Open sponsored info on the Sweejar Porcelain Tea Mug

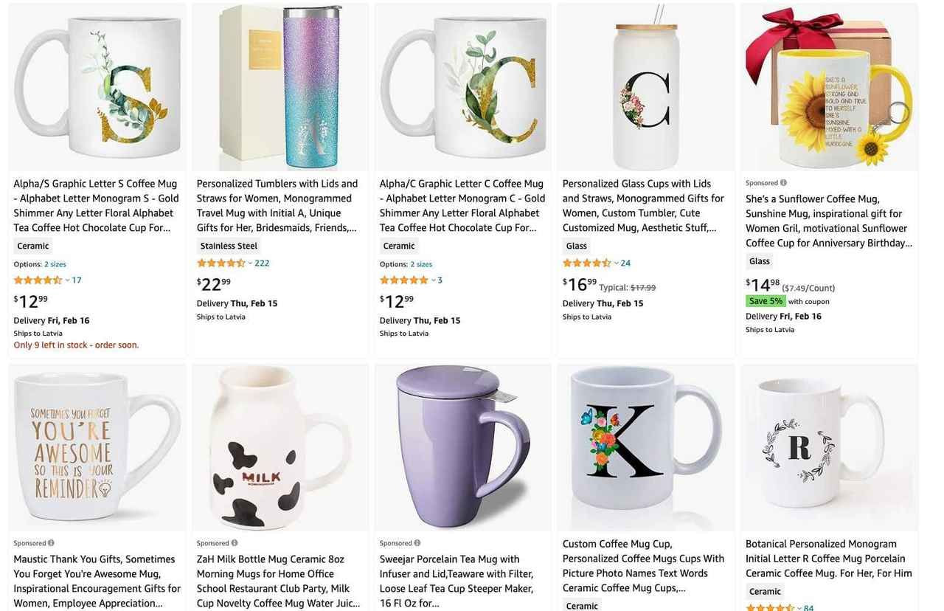coord(416,542)
